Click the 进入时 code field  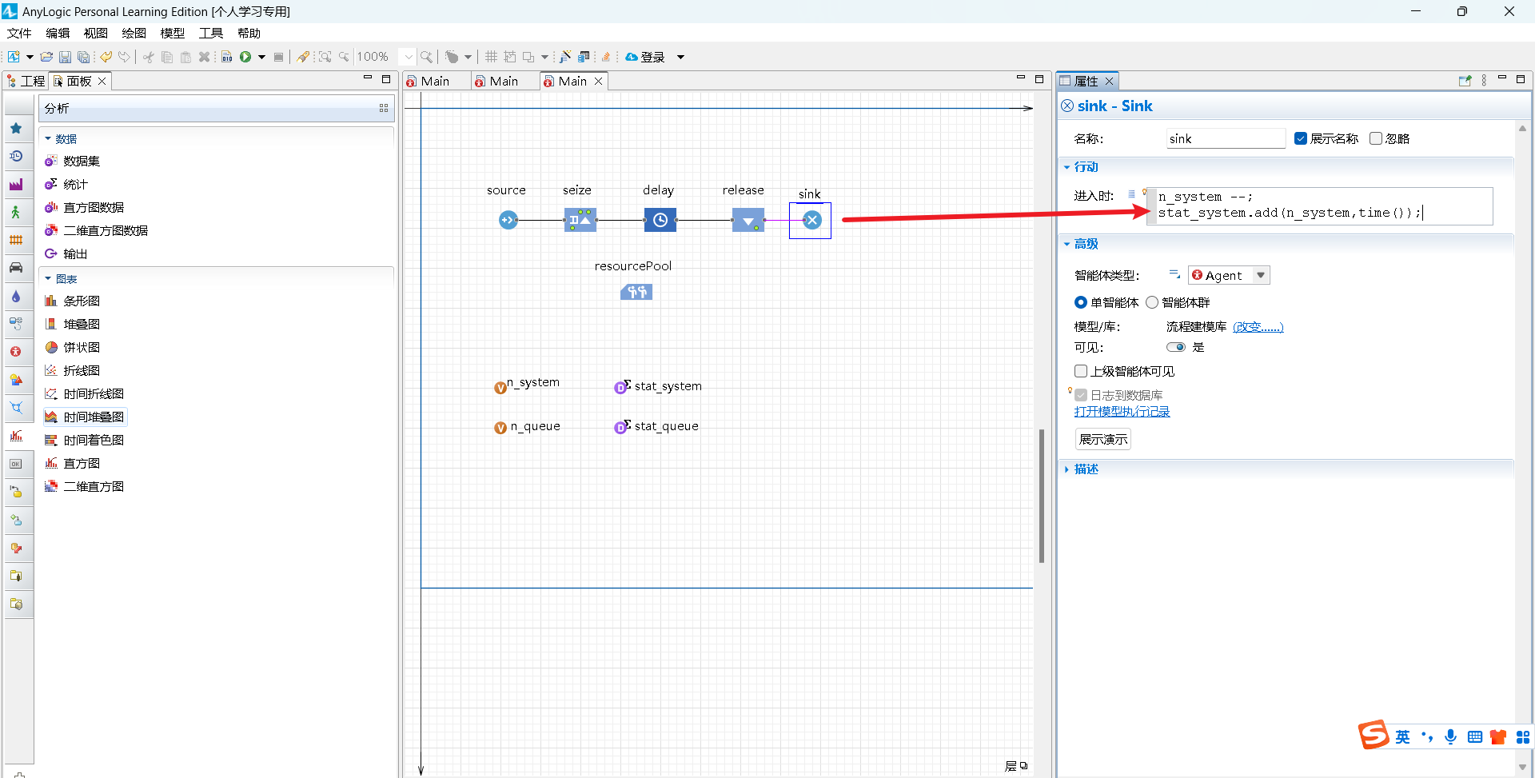[1323, 205]
